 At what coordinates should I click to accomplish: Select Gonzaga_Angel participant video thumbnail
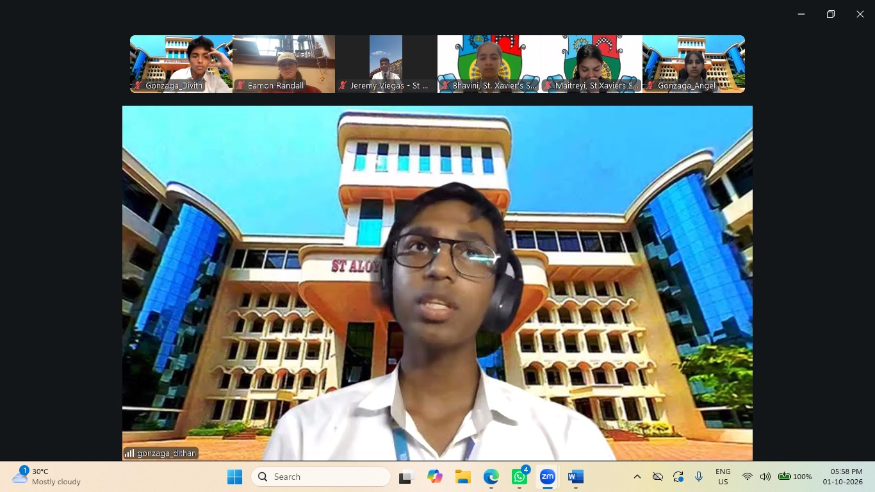click(694, 64)
